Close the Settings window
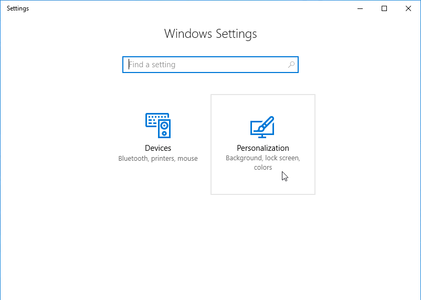The width and height of the screenshot is (421, 300). point(408,8)
